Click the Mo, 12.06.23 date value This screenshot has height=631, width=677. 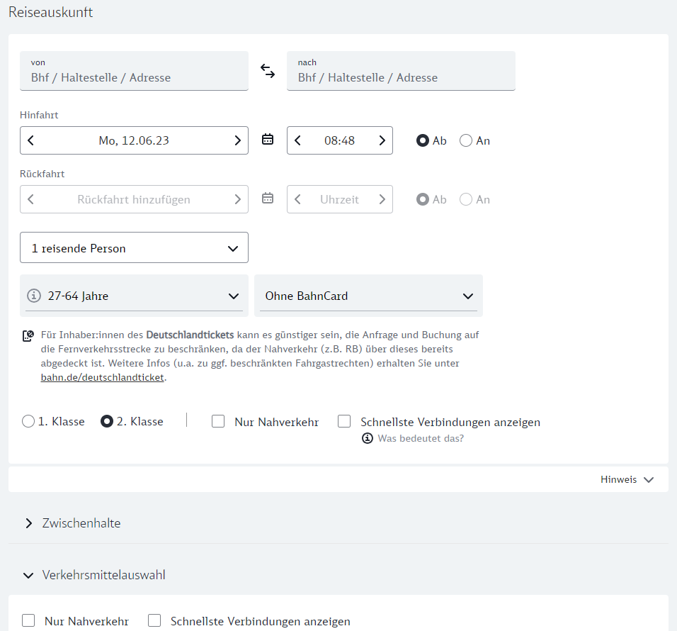(134, 140)
